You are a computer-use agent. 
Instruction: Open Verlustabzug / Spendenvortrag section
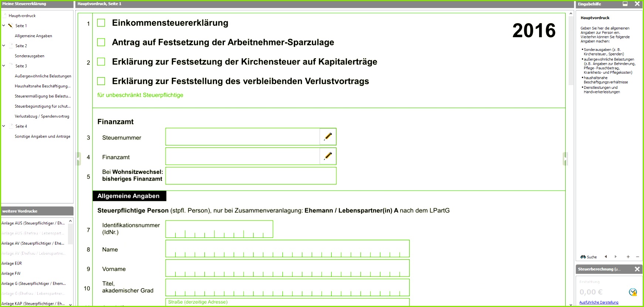coord(42,116)
